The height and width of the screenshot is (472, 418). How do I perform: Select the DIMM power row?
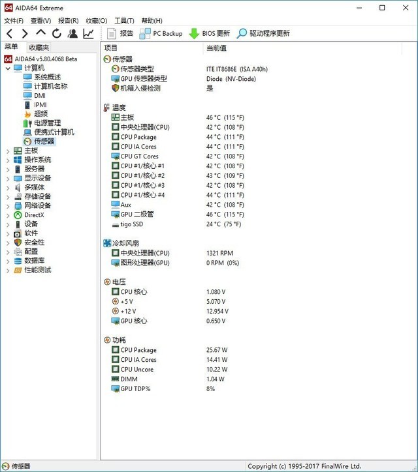tap(168, 379)
